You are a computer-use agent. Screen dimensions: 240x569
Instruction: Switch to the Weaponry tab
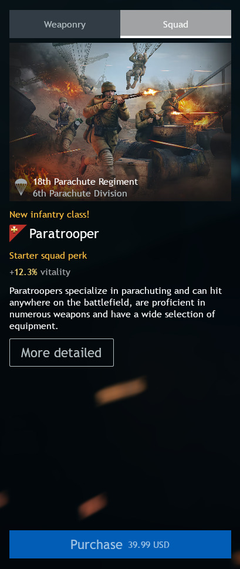[x=65, y=24]
